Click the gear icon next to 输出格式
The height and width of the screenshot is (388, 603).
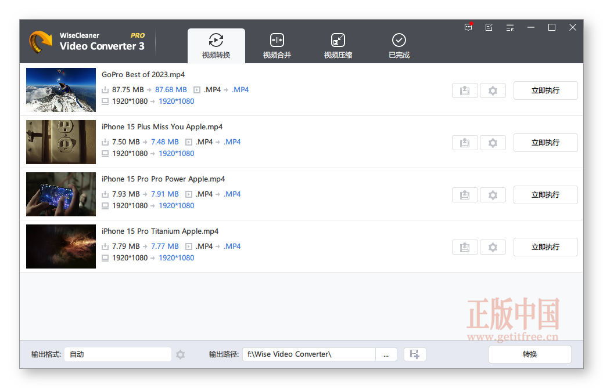[x=180, y=354]
